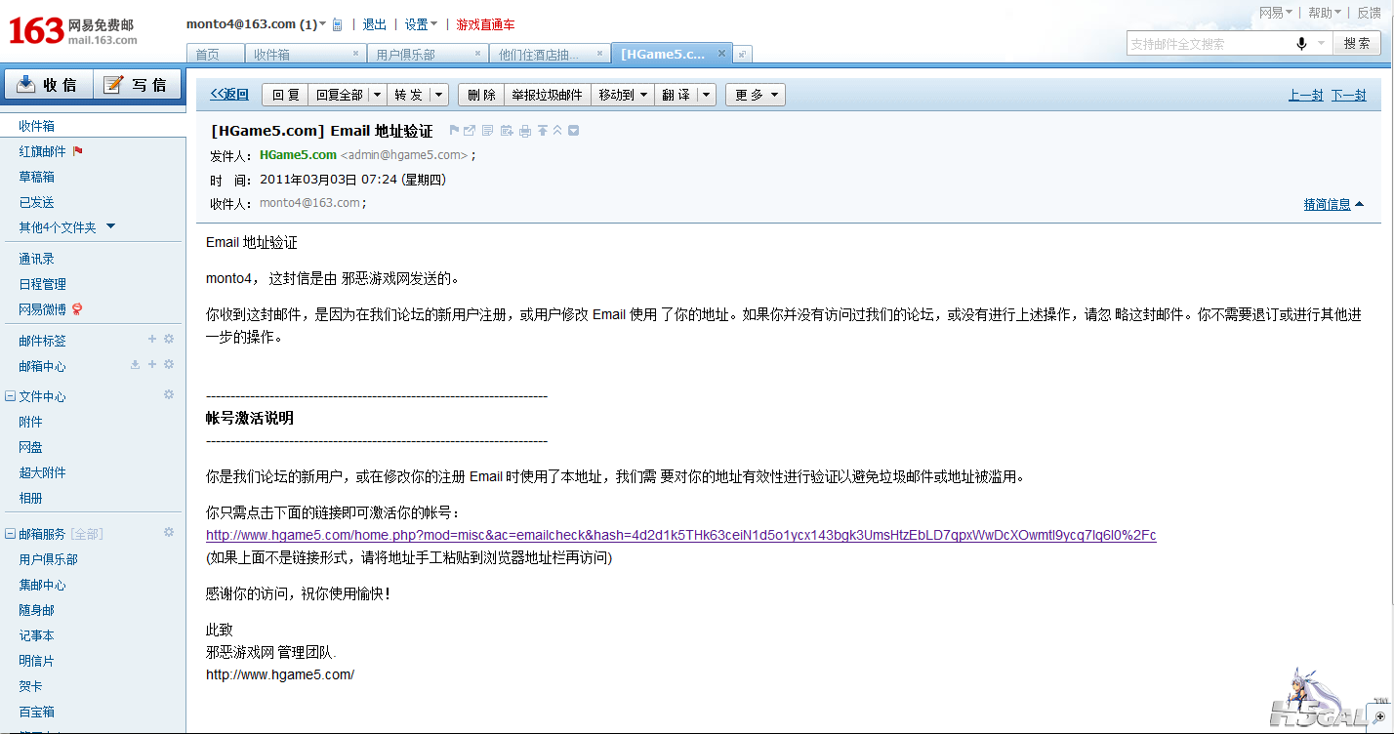Open the gear settings for 文件中心
Viewport: 1394px width, 734px height.
[x=168, y=394]
